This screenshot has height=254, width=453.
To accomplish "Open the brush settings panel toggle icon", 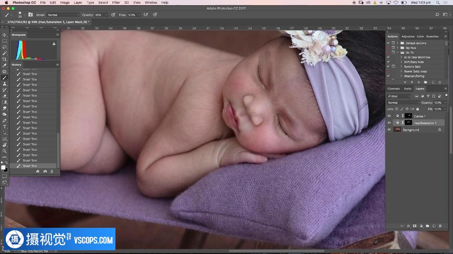I will pos(31,15).
